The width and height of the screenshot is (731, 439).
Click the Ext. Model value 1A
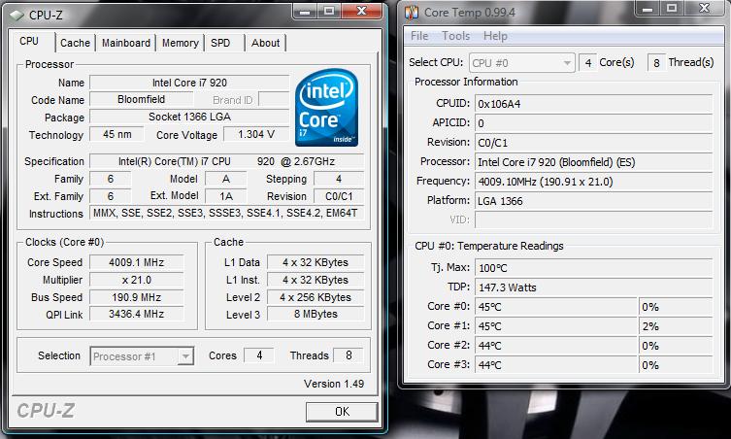pos(226,196)
